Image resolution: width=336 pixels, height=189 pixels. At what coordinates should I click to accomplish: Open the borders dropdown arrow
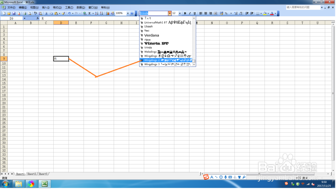(x=261, y=13)
